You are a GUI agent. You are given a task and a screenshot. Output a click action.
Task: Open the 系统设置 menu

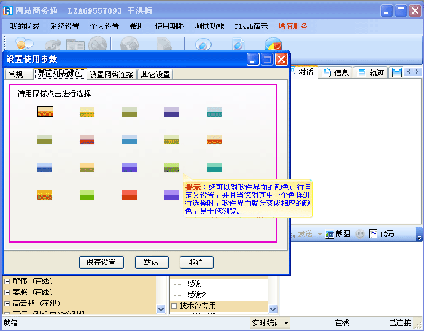[64, 26]
